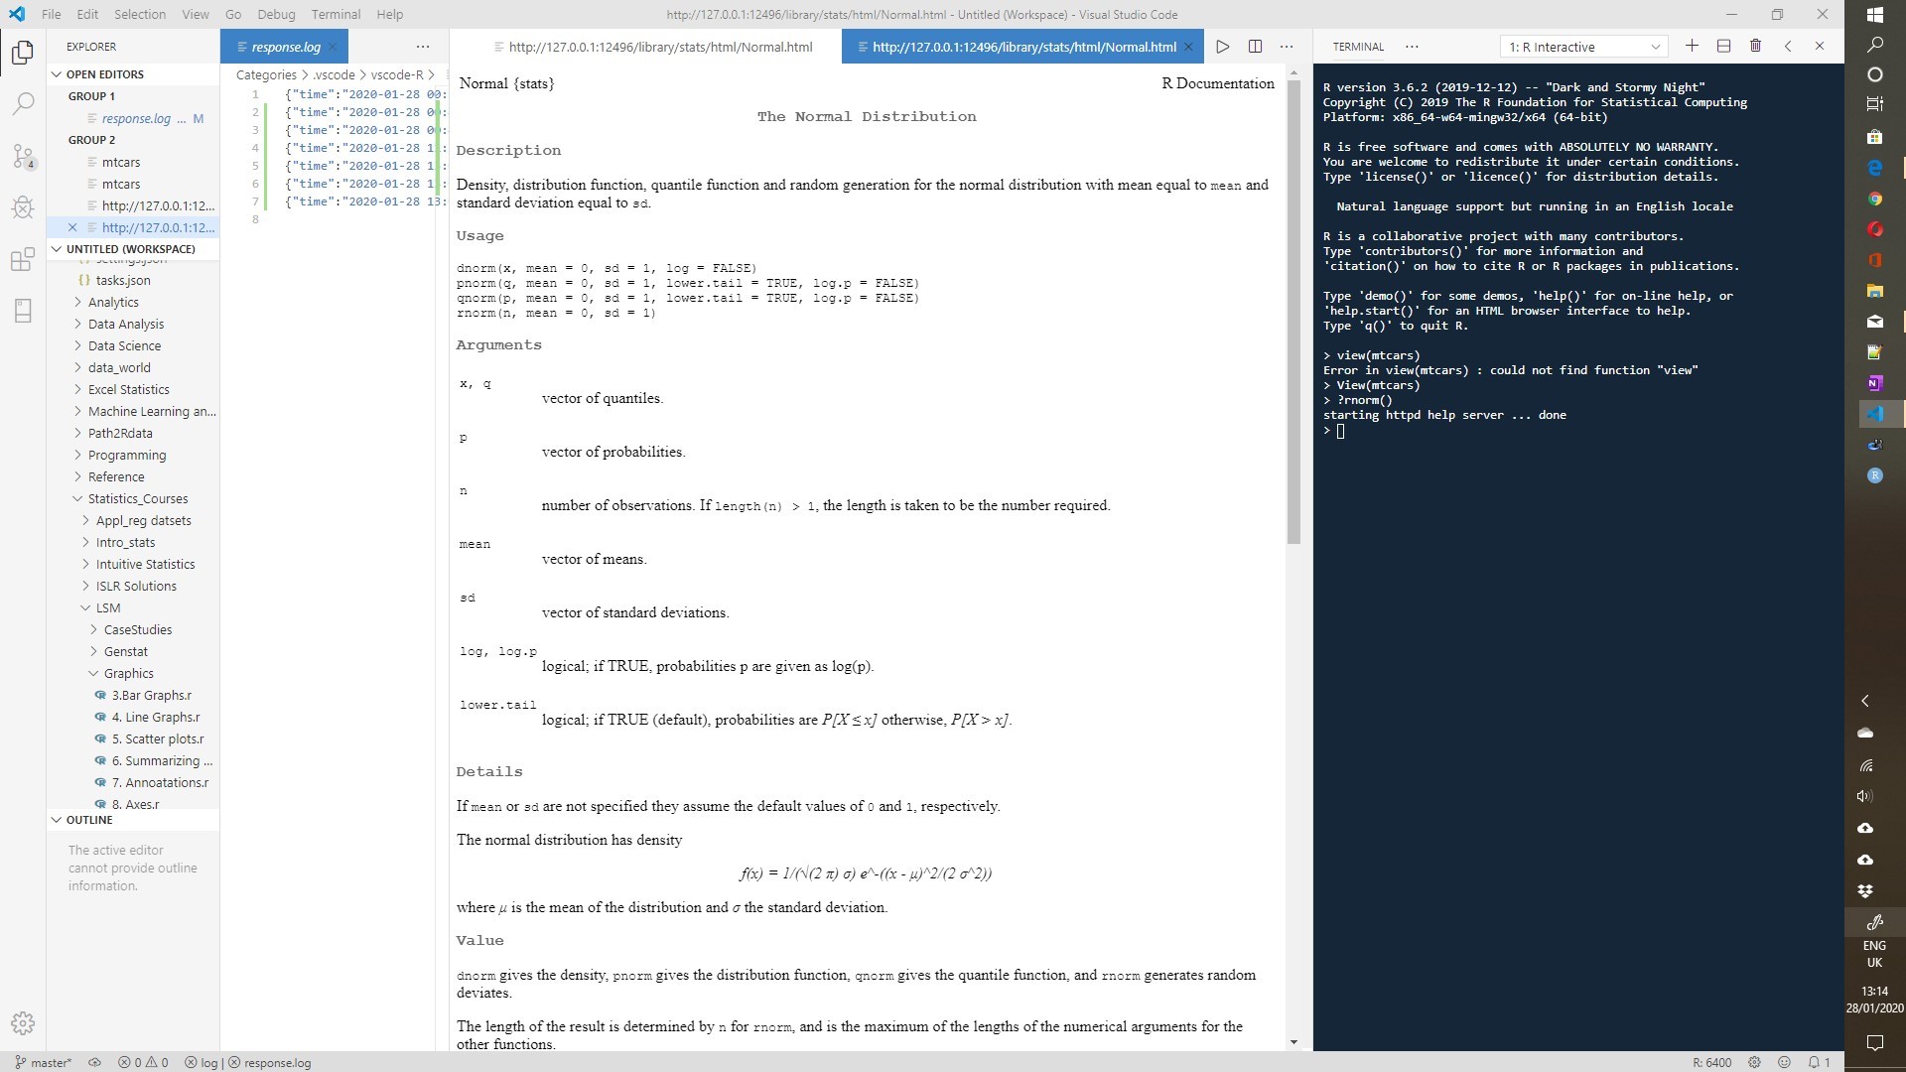Run the active file using the Run button
Image resolution: width=1906 pixels, height=1072 pixels.
(1223, 46)
